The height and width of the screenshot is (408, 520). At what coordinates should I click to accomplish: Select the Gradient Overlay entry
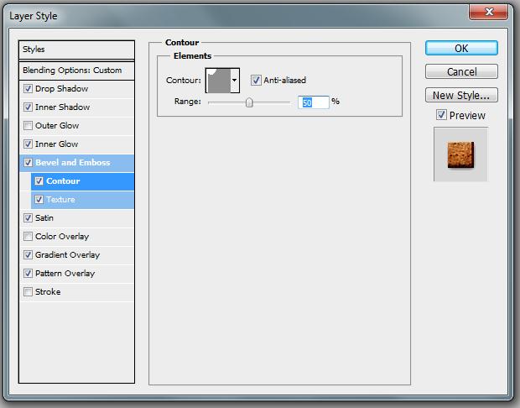pyautogui.click(x=67, y=255)
